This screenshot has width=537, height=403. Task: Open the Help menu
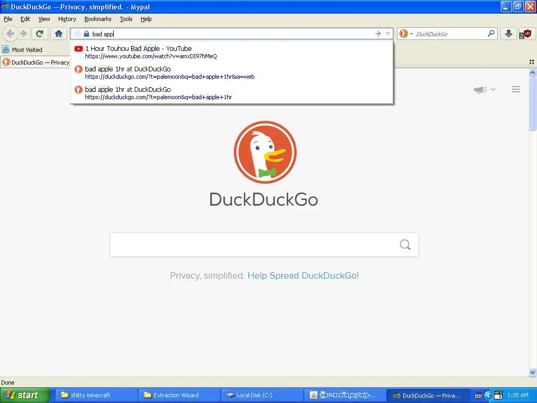tap(146, 19)
